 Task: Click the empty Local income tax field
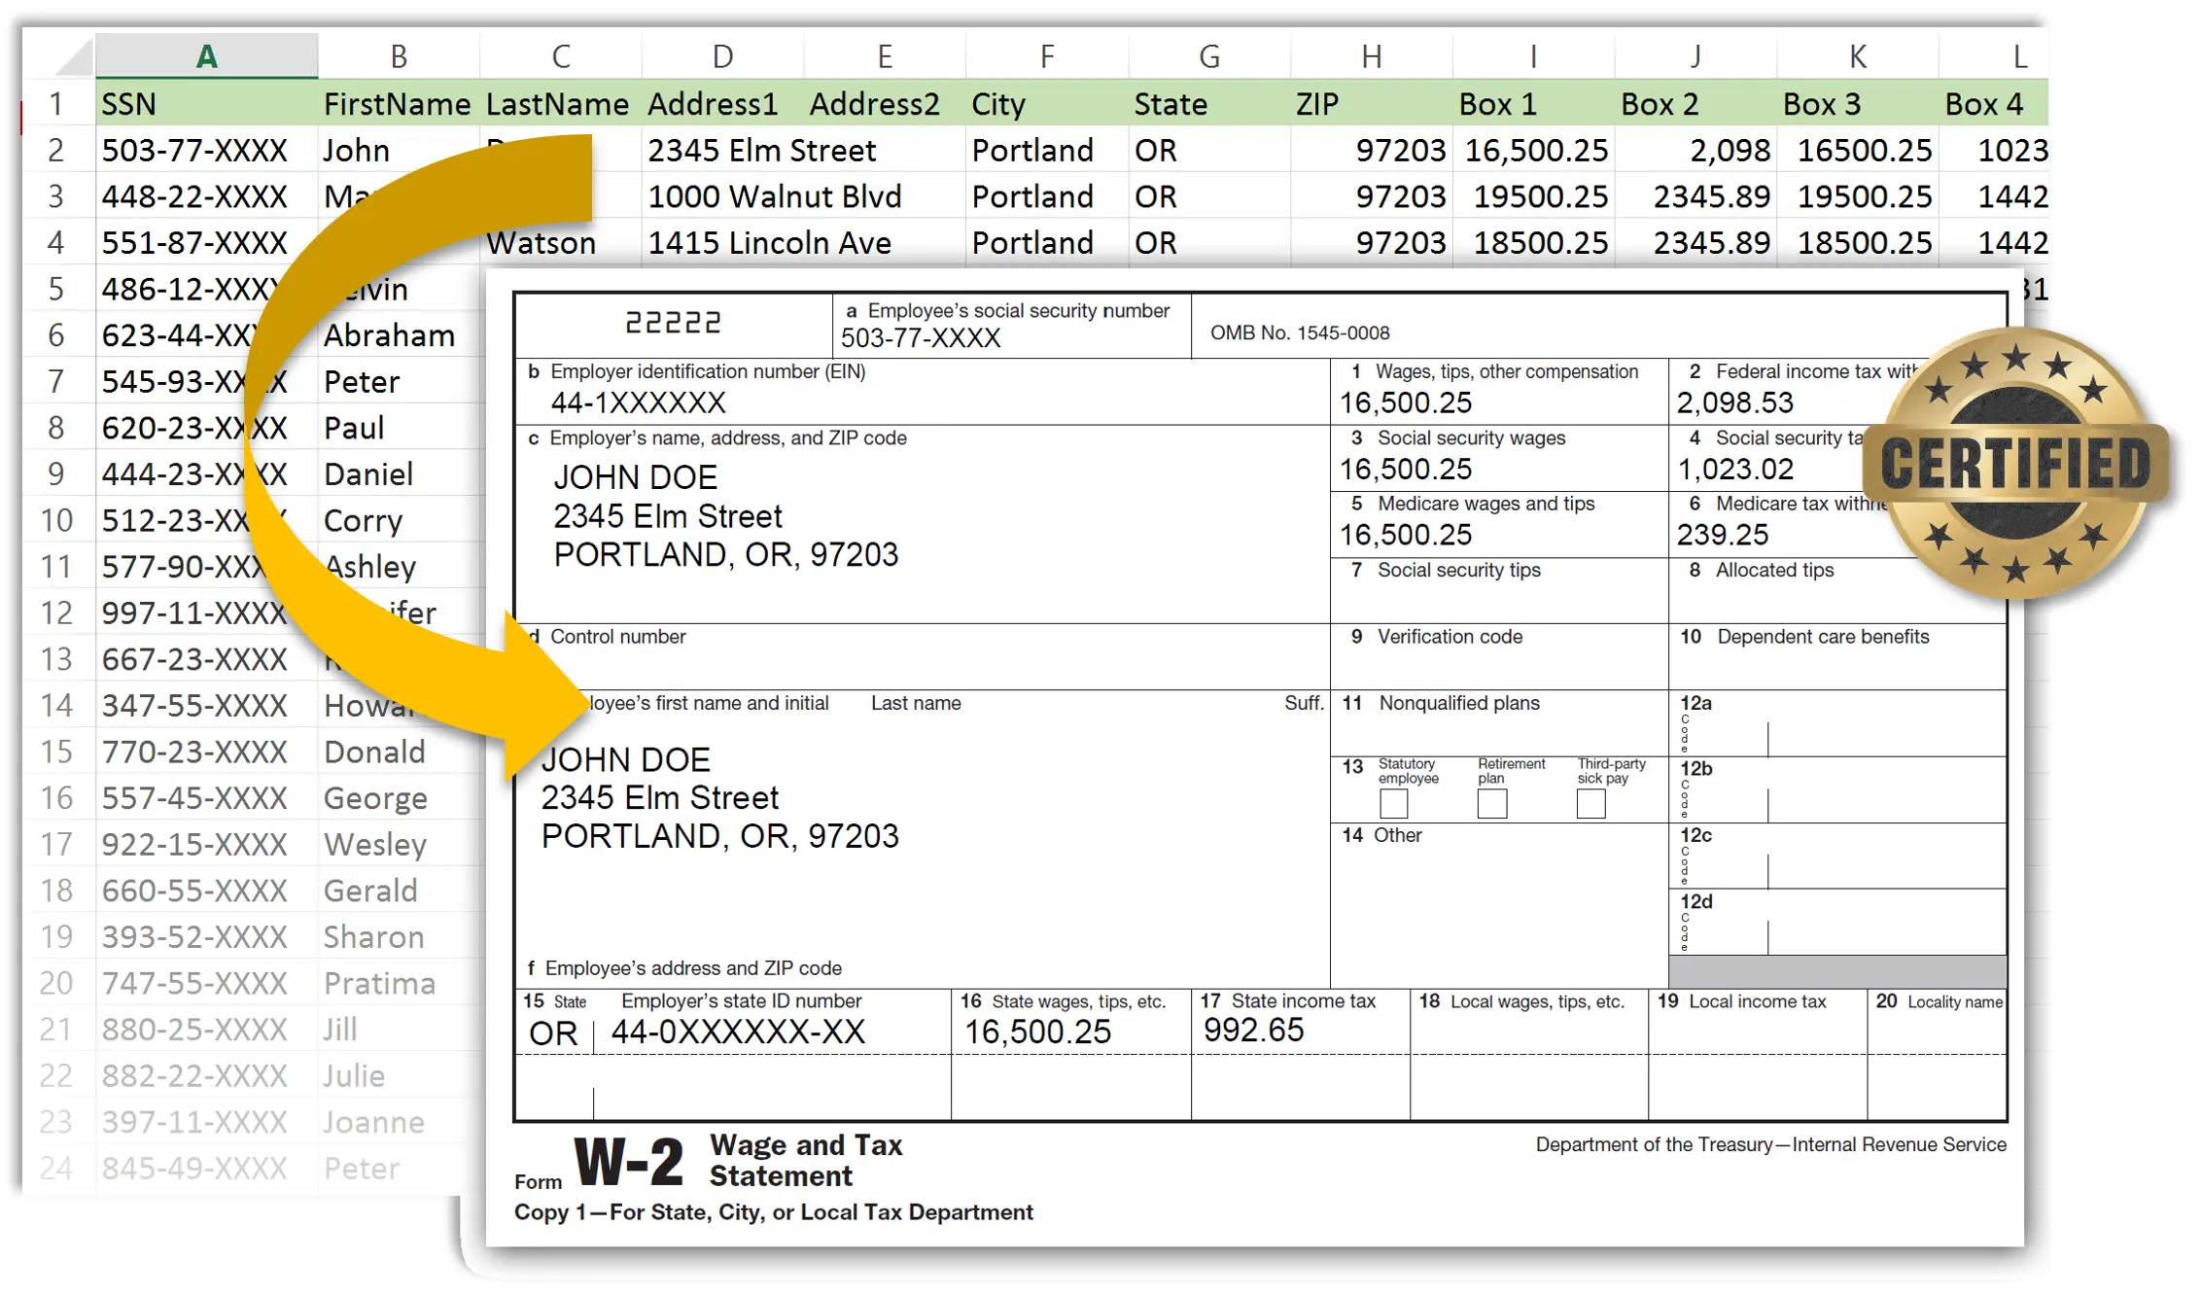click(x=1758, y=1021)
